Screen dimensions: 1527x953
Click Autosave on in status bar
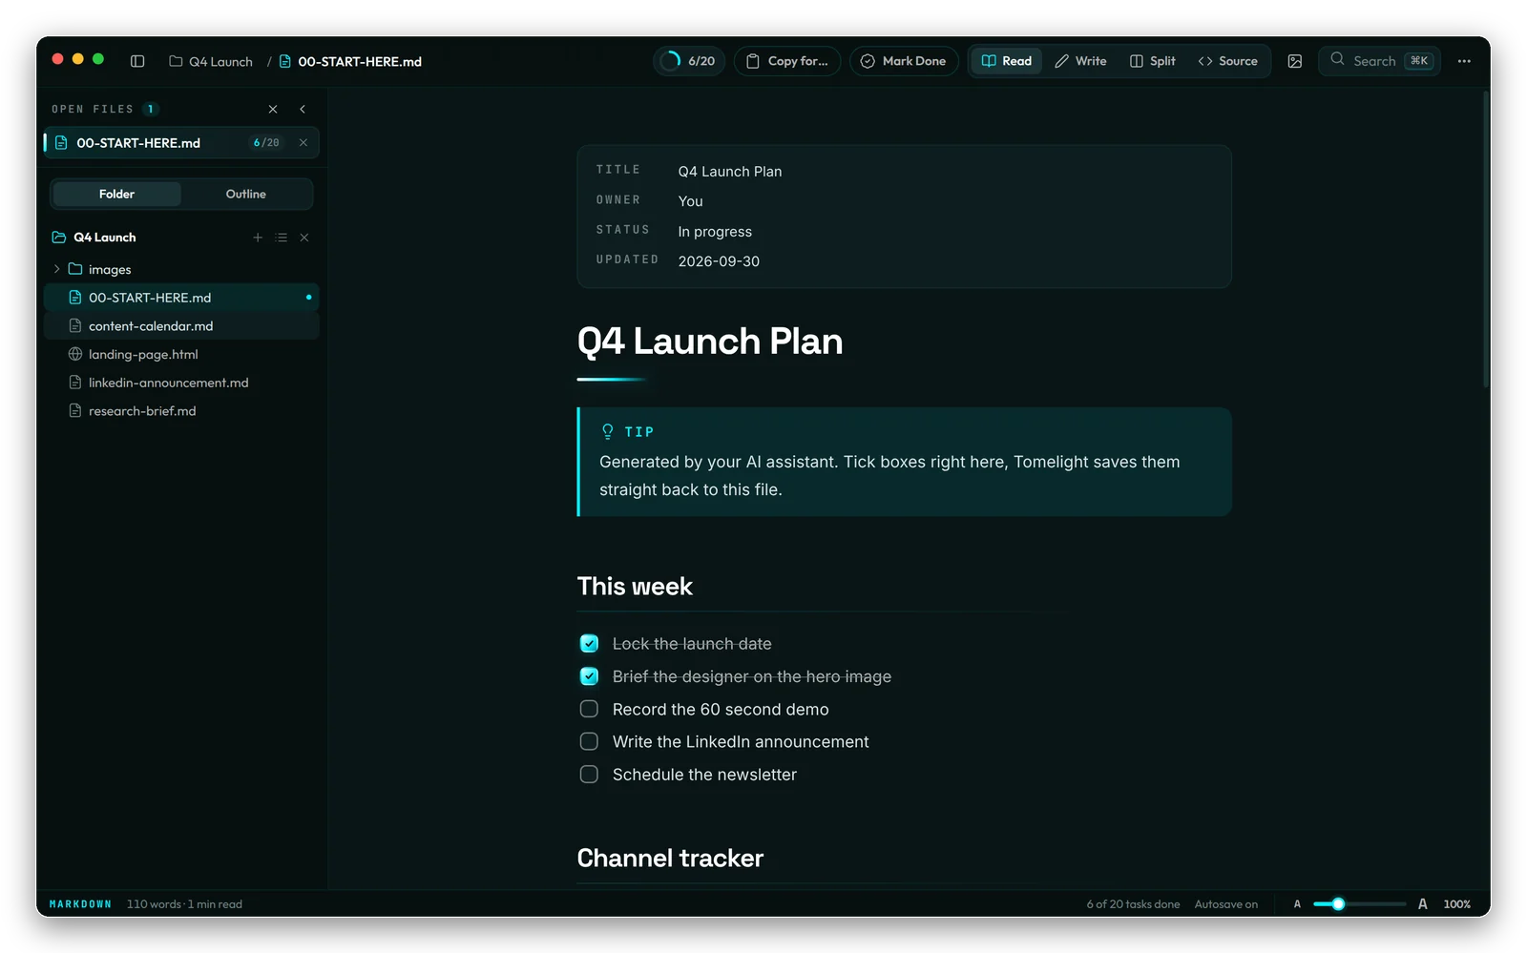[x=1226, y=904]
